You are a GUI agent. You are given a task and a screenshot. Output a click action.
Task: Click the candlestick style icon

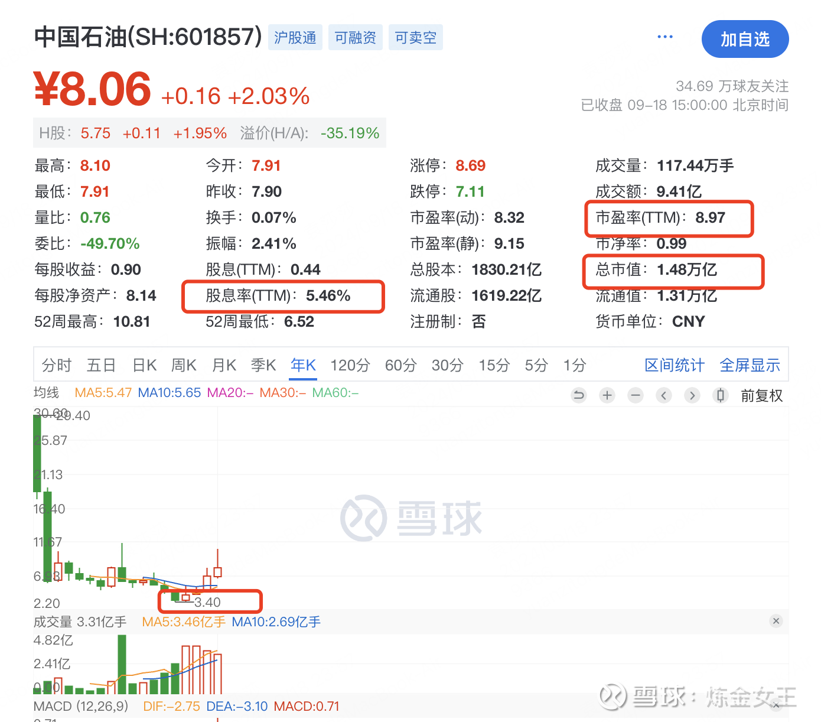click(721, 395)
